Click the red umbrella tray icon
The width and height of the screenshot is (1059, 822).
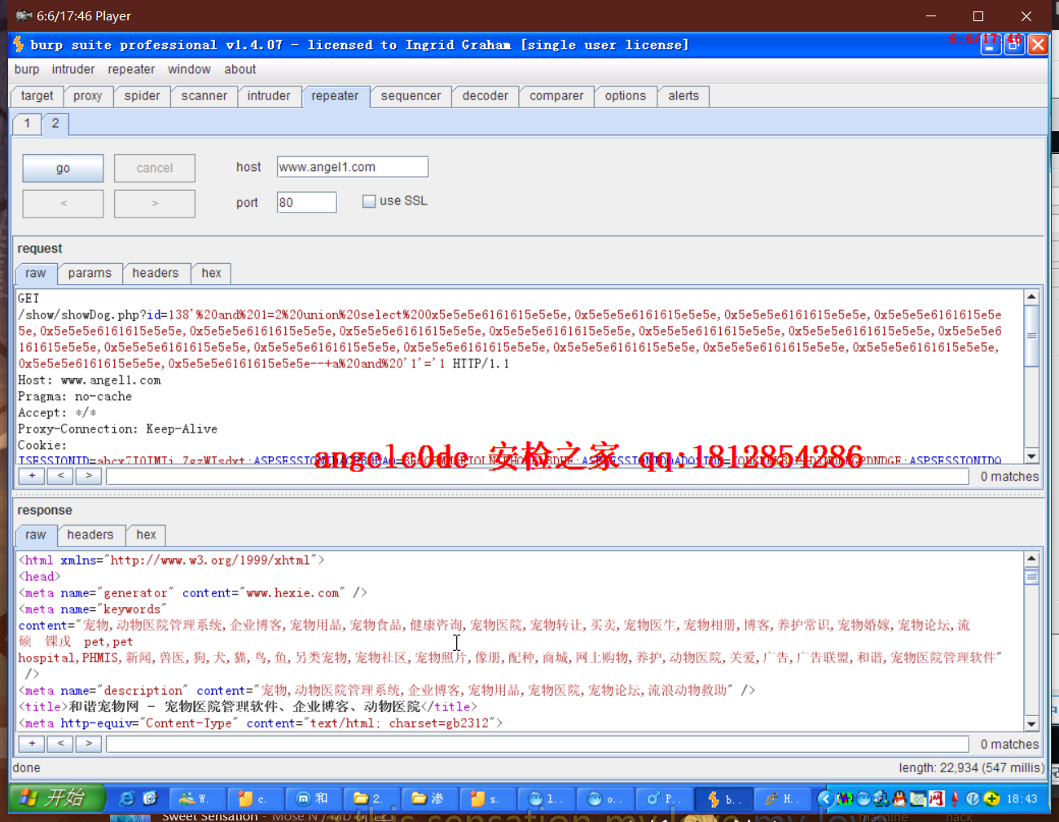click(955, 798)
